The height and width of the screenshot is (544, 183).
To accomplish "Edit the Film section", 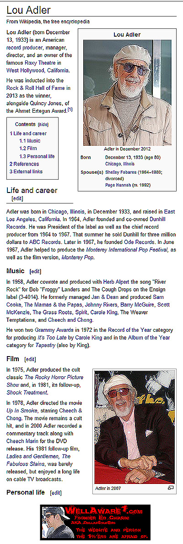I will coord(30,359).
